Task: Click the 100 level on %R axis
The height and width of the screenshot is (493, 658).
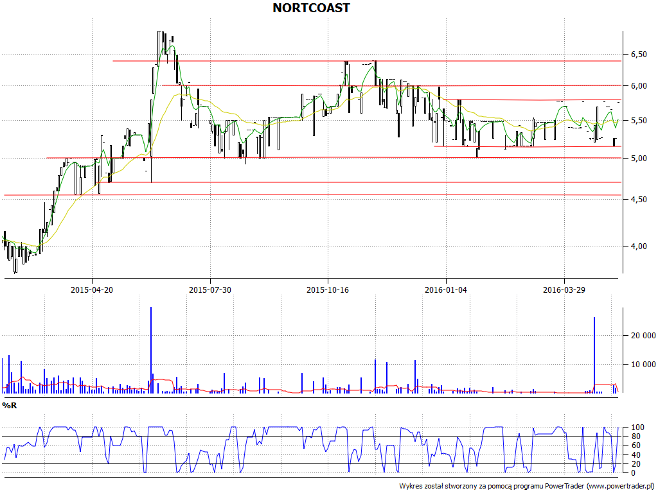Action: [x=638, y=428]
